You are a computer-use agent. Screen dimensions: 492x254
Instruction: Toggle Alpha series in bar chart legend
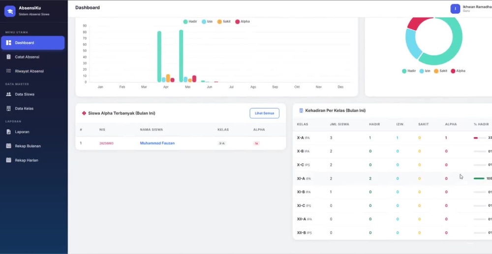pos(243,22)
